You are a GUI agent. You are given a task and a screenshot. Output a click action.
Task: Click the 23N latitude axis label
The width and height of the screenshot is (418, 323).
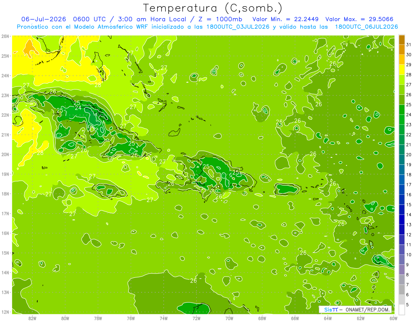(5, 95)
